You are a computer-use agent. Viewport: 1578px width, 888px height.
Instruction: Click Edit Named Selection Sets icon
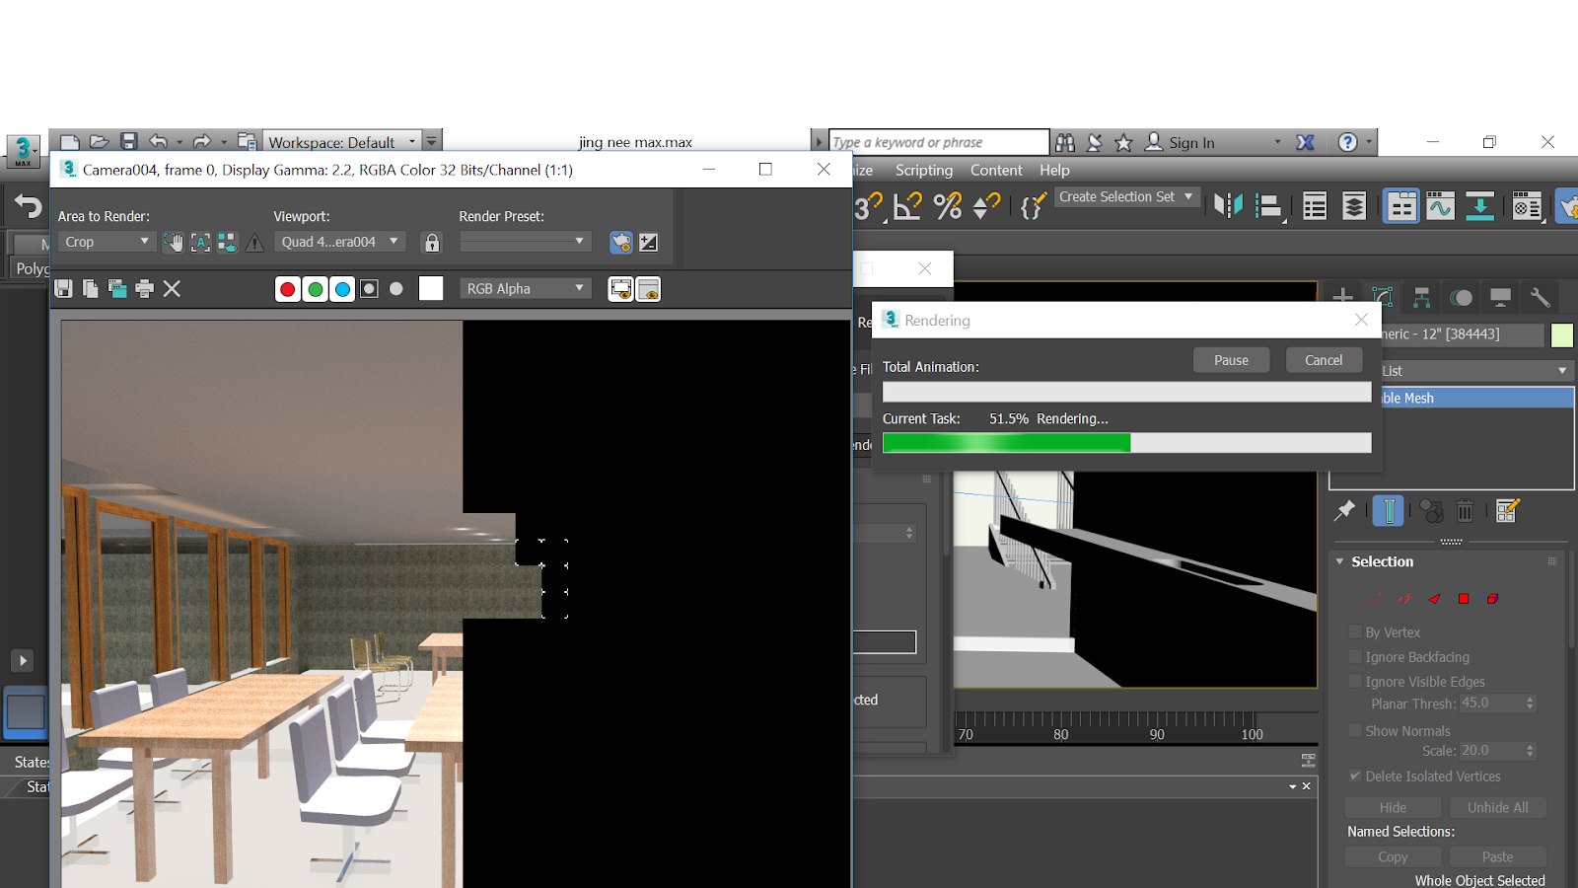(x=1033, y=206)
